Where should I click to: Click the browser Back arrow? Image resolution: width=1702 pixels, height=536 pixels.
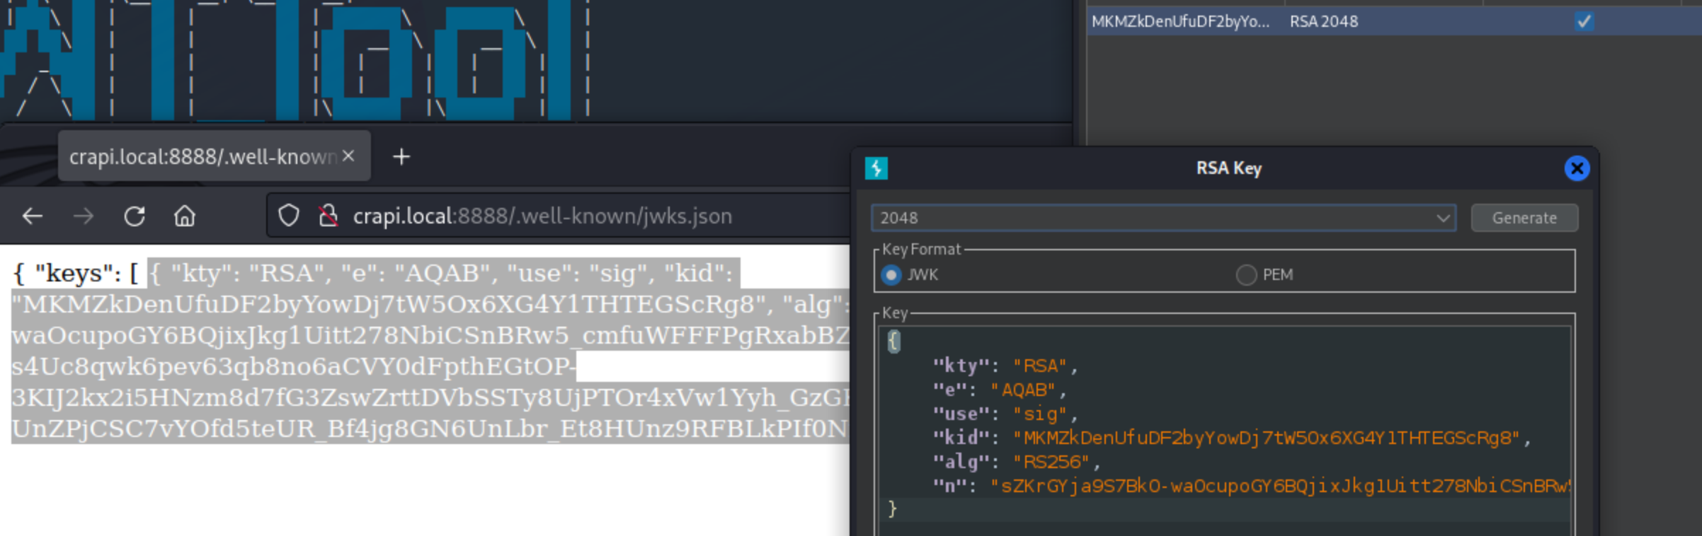pyautogui.click(x=33, y=216)
